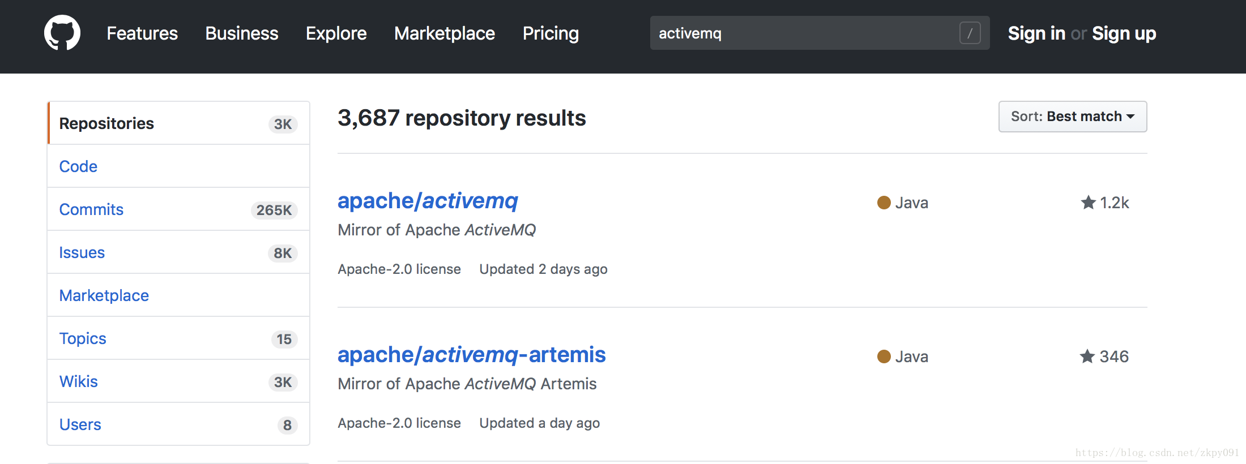Click the star icon for apache/activemq

point(1088,203)
